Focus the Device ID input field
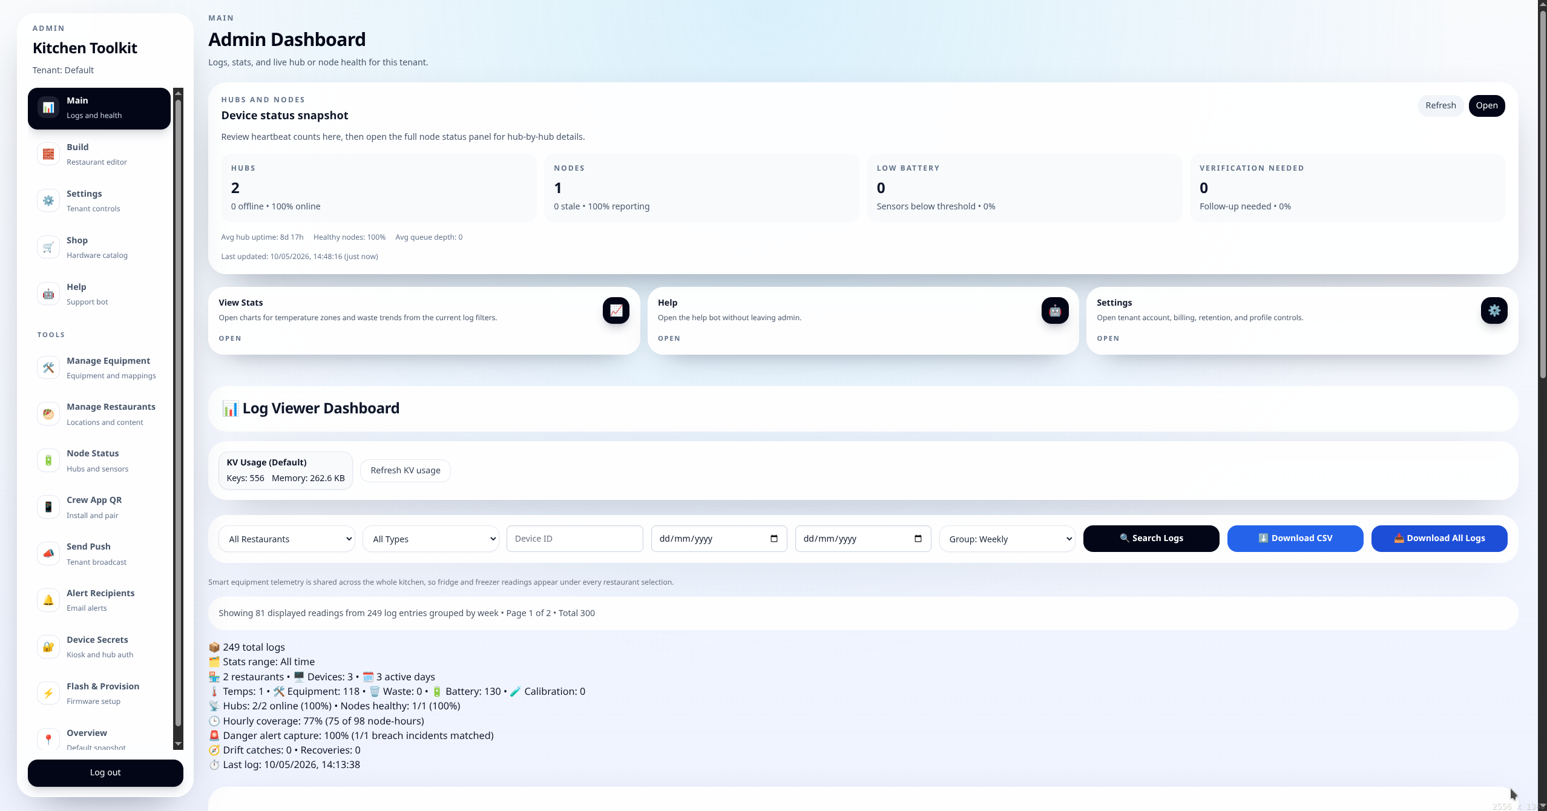 575,539
